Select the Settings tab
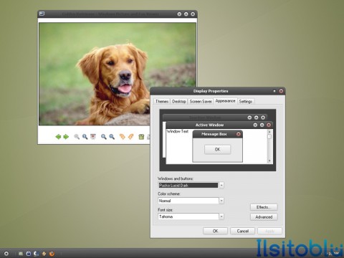 [x=246, y=101]
